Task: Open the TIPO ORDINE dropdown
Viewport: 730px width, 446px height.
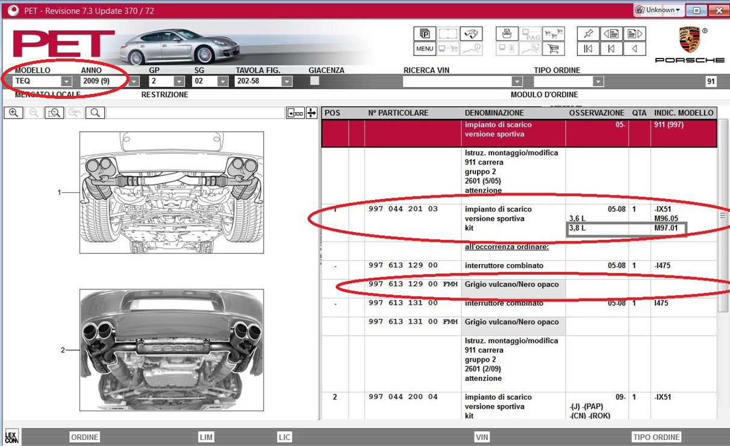Action: click(x=598, y=81)
